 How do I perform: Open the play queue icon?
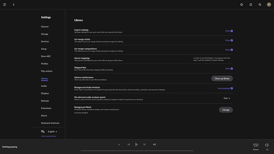tap(154, 144)
